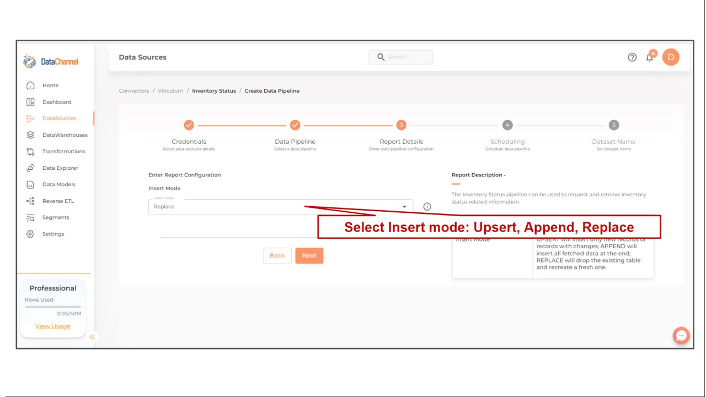Click the Data Pipeline step checkmark
The image size is (706, 397).
pos(295,125)
